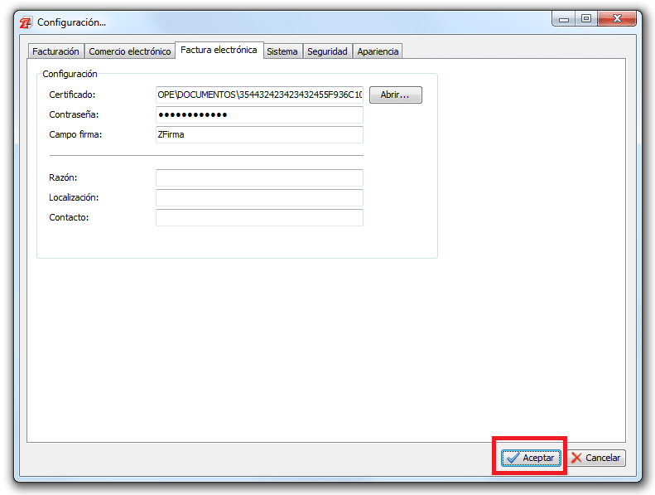Click the Configuración title bar text

(x=71, y=22)
